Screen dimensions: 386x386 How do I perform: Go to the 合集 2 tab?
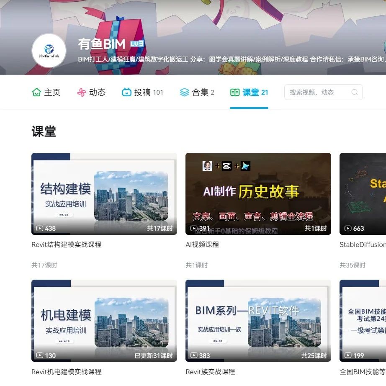tap(197, 93)
